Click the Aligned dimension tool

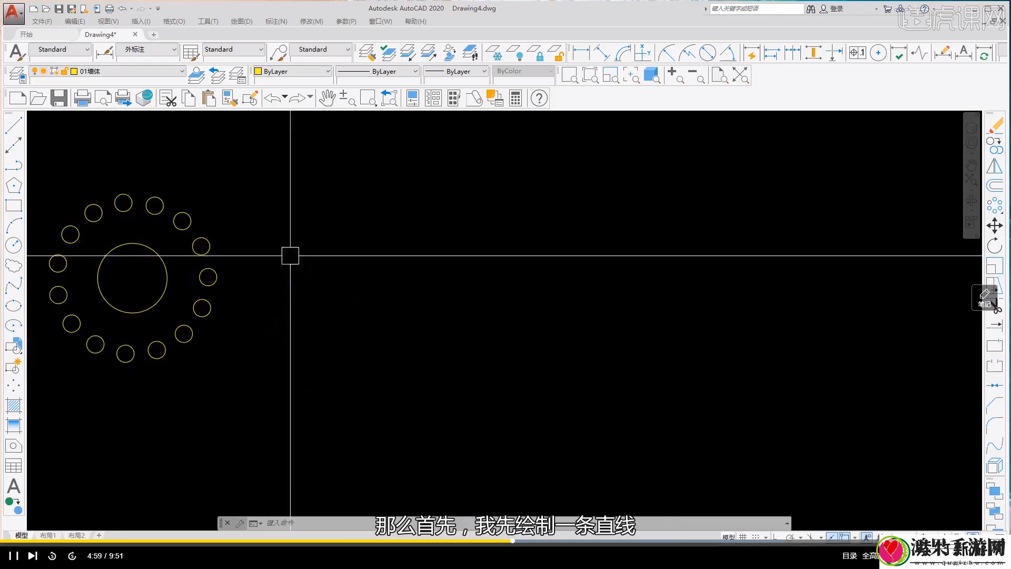601,53
